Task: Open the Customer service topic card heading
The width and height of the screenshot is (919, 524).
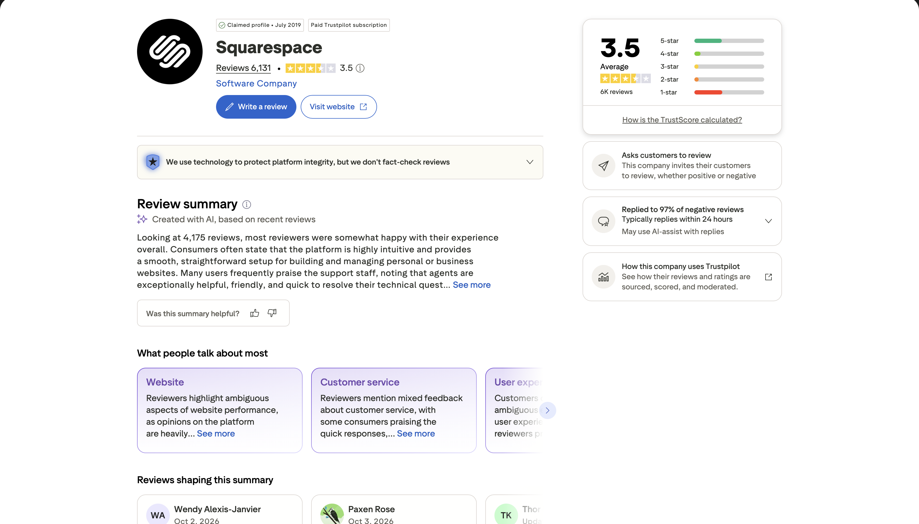Action: tap(360, 382)
